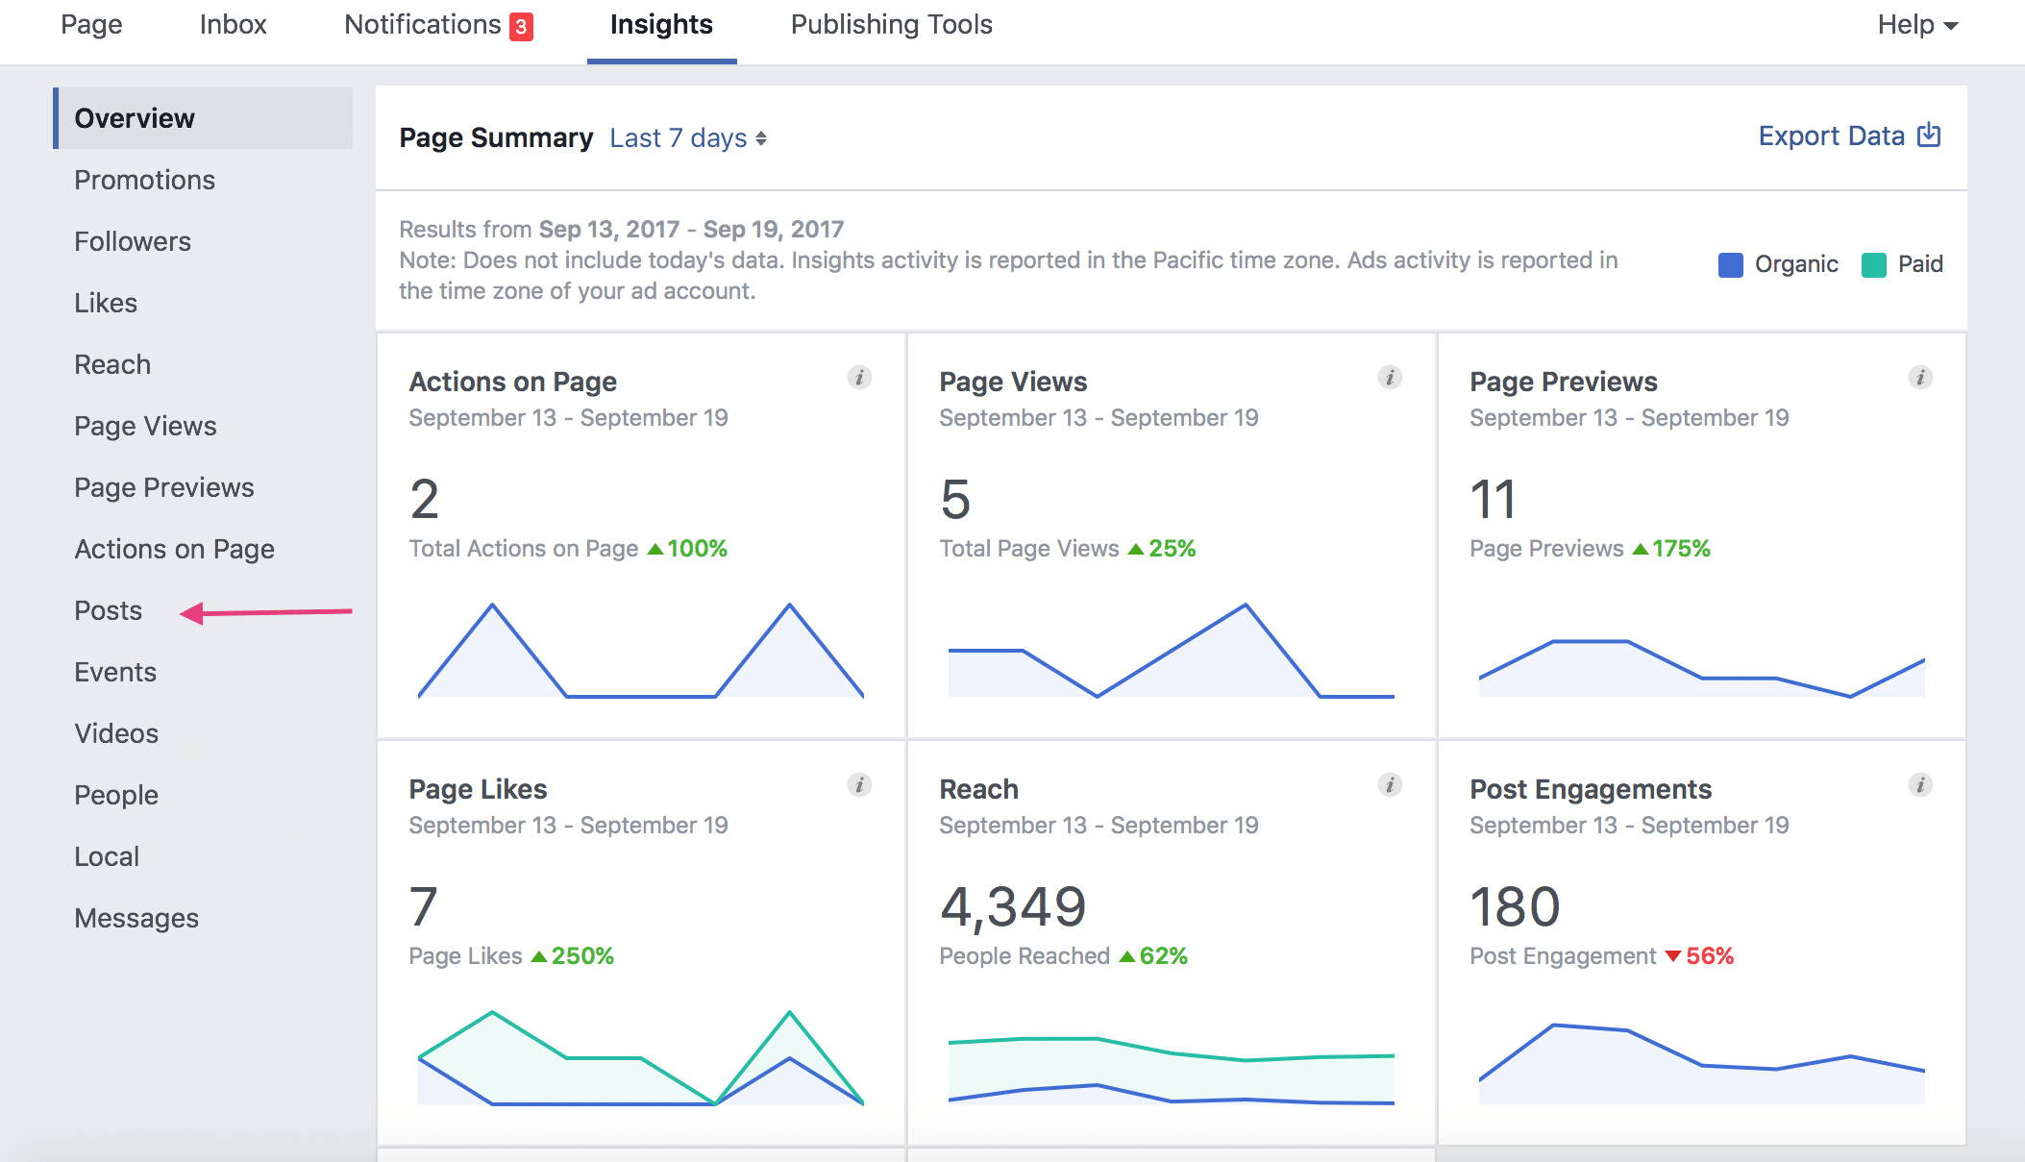Open Actions on Page in sidebar
The height and width of the screenshot is (1162, 2025).
(x=175, y=549)
